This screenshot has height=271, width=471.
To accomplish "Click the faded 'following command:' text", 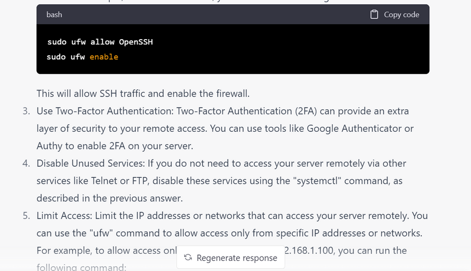I will (x=81, y=266).
